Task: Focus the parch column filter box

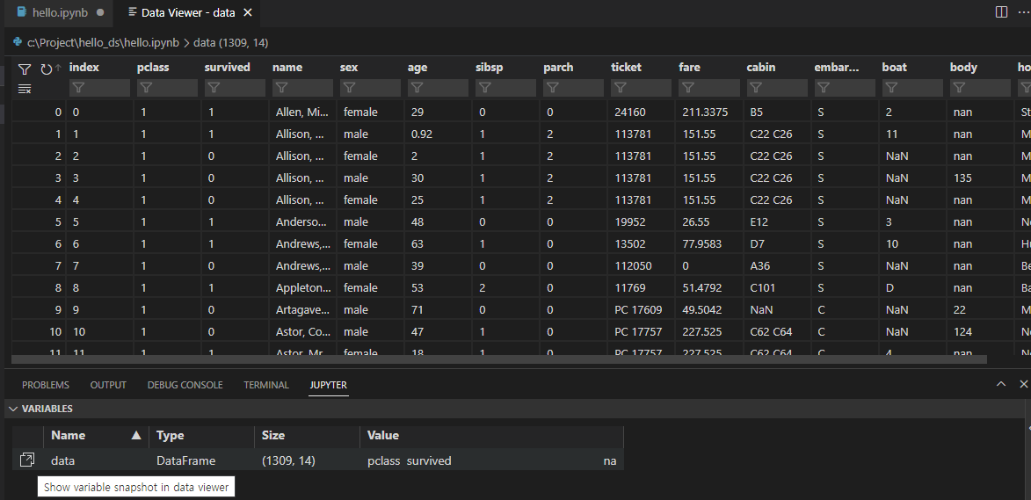Action: tap(574, 88)
